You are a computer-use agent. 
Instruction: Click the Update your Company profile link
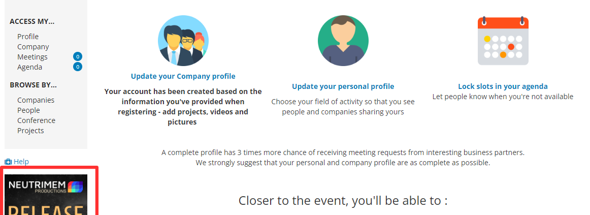(x=183, y=76)
